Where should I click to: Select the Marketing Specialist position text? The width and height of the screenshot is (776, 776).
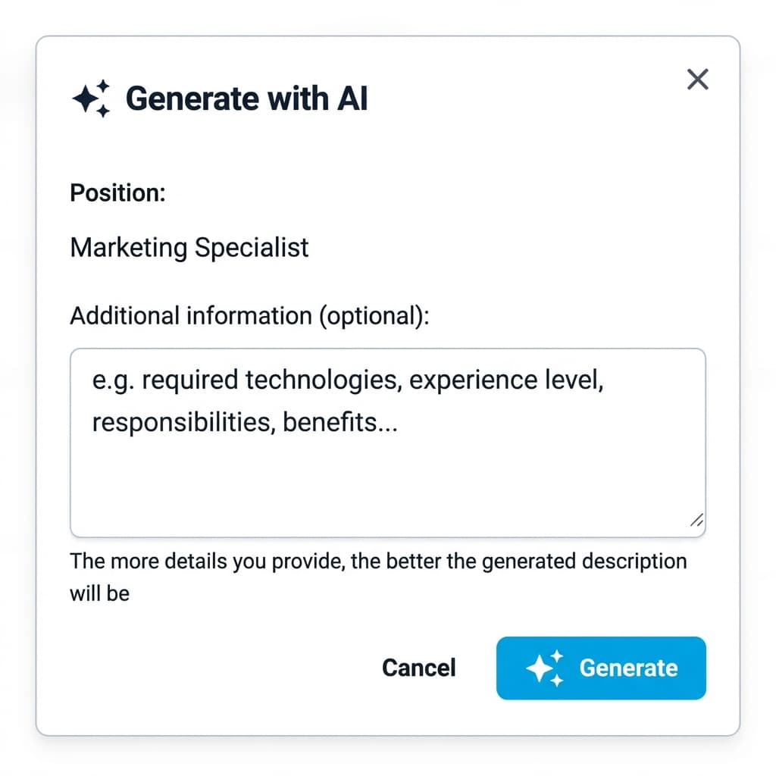point(189,247)
